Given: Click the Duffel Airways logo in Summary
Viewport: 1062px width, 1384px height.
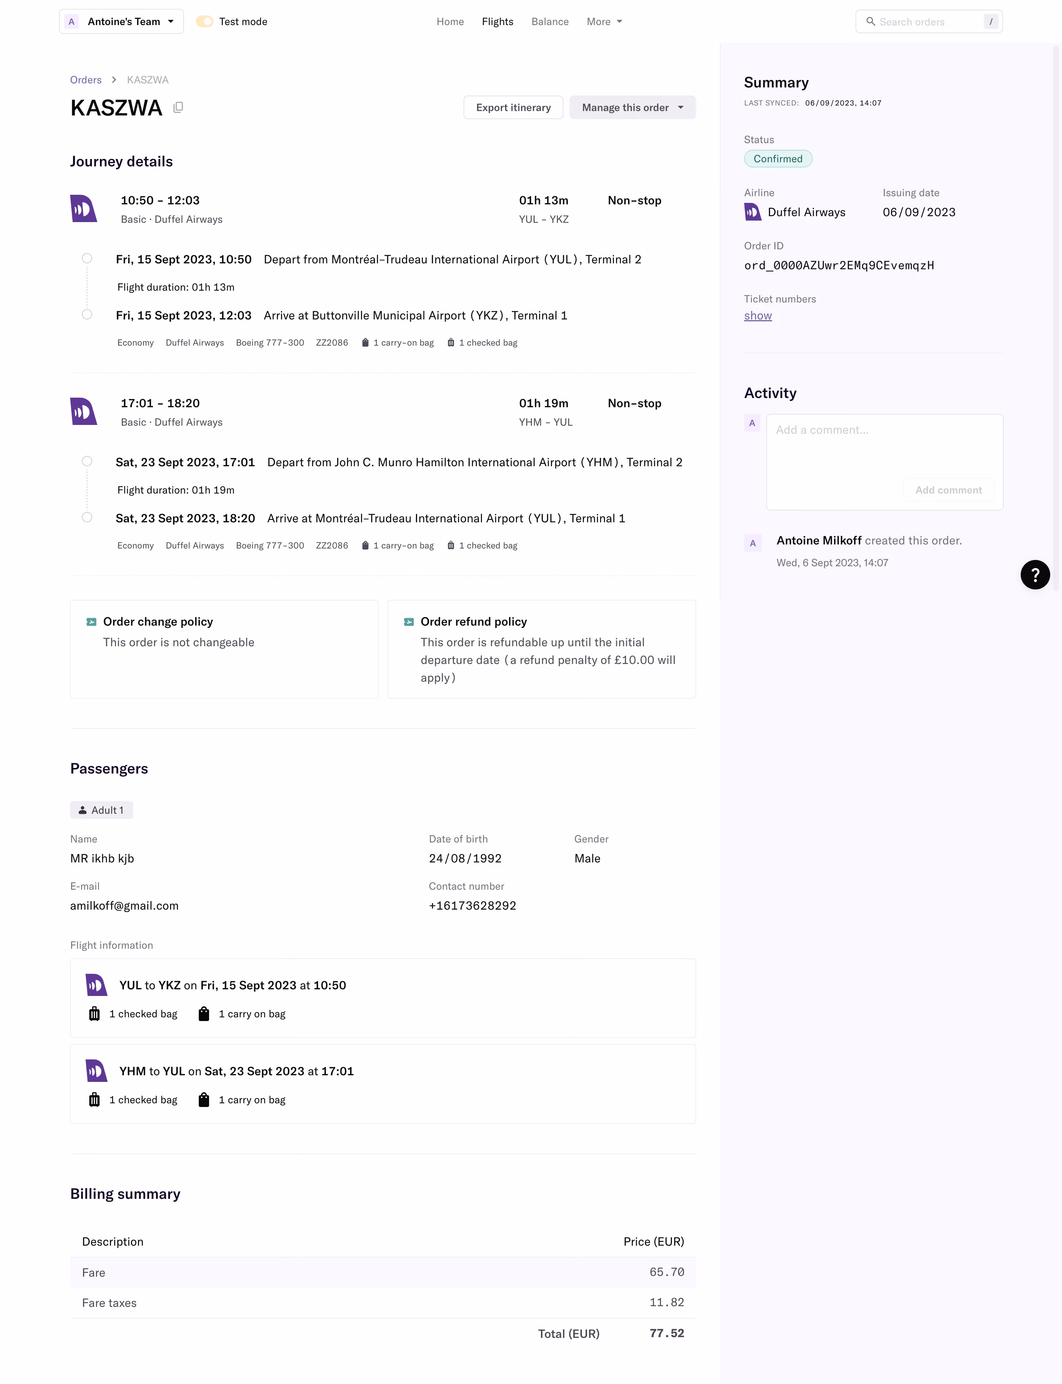Looking at the screenshot, I should click(752, 212).
